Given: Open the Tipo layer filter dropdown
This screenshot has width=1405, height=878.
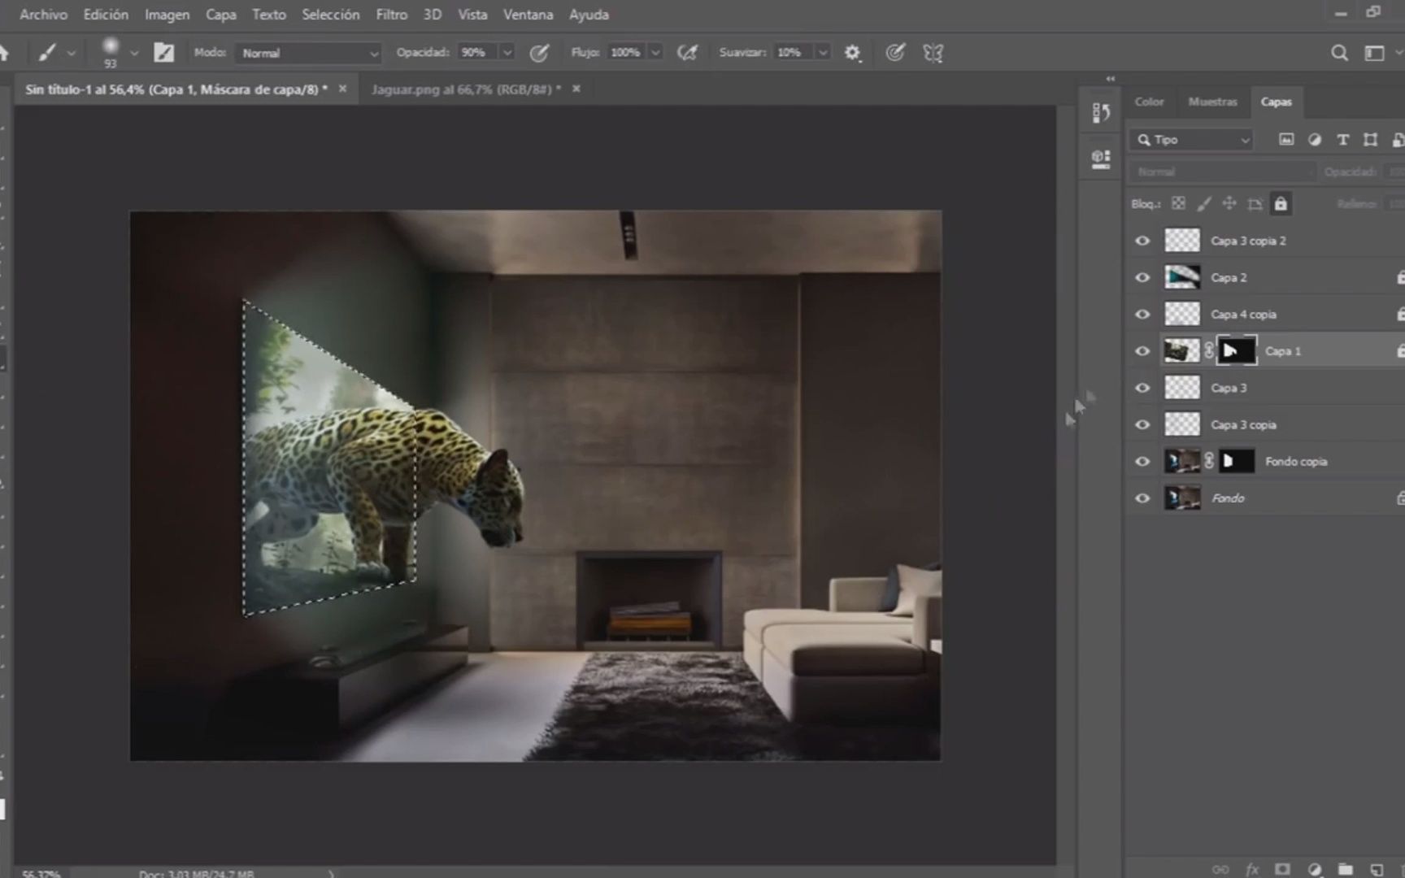Looking at the screenshot, I should (x=1192, y=140).
